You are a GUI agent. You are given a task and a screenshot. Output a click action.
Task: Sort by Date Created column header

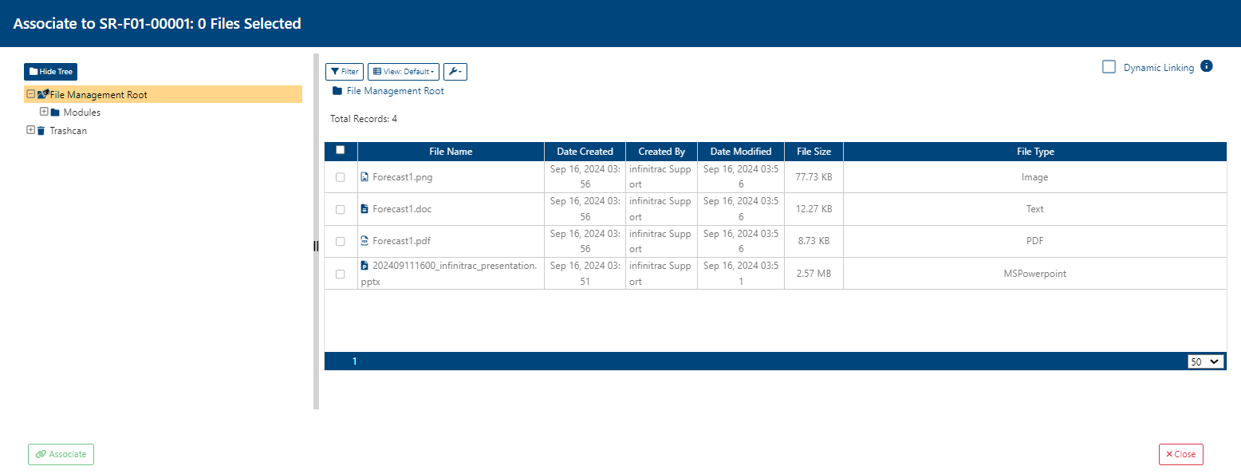click(x=585, y=152)
